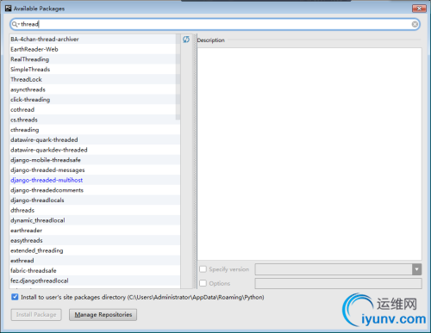The height and width of the screenshot is (333, 431).
Task: Close the Available Packages dialog
Action: click(x=419, y=9)
